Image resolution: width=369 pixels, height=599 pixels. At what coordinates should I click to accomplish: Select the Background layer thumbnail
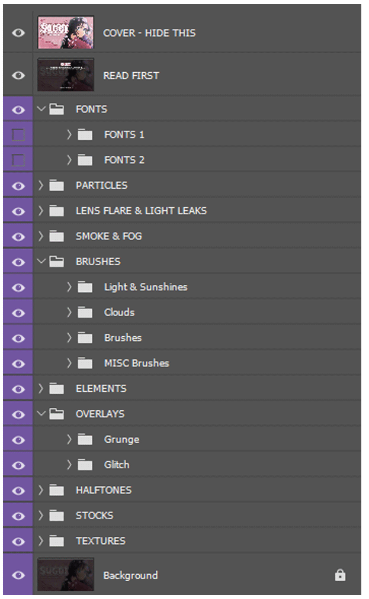click(65, 574)
